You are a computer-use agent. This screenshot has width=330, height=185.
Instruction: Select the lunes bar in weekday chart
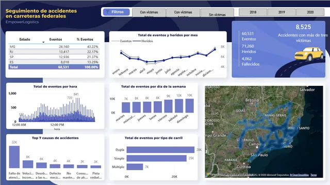click(x=158, y=107)
